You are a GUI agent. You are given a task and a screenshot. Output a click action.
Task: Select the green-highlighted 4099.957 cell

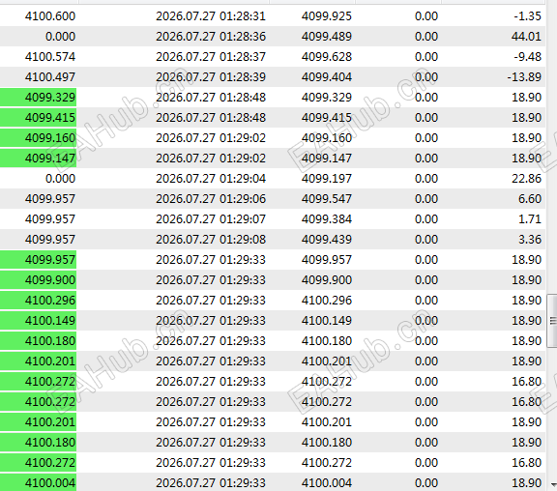pyautogui.click(x=38, y=260)
